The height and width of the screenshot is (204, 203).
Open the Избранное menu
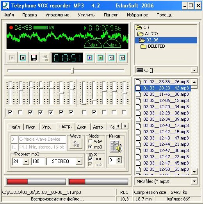(x=137, y=15)
